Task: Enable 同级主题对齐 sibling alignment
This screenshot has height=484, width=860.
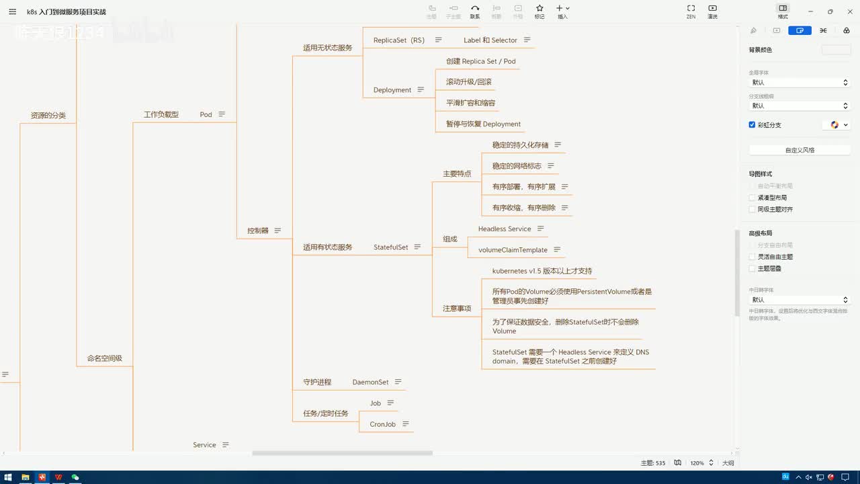Action: 752,209
